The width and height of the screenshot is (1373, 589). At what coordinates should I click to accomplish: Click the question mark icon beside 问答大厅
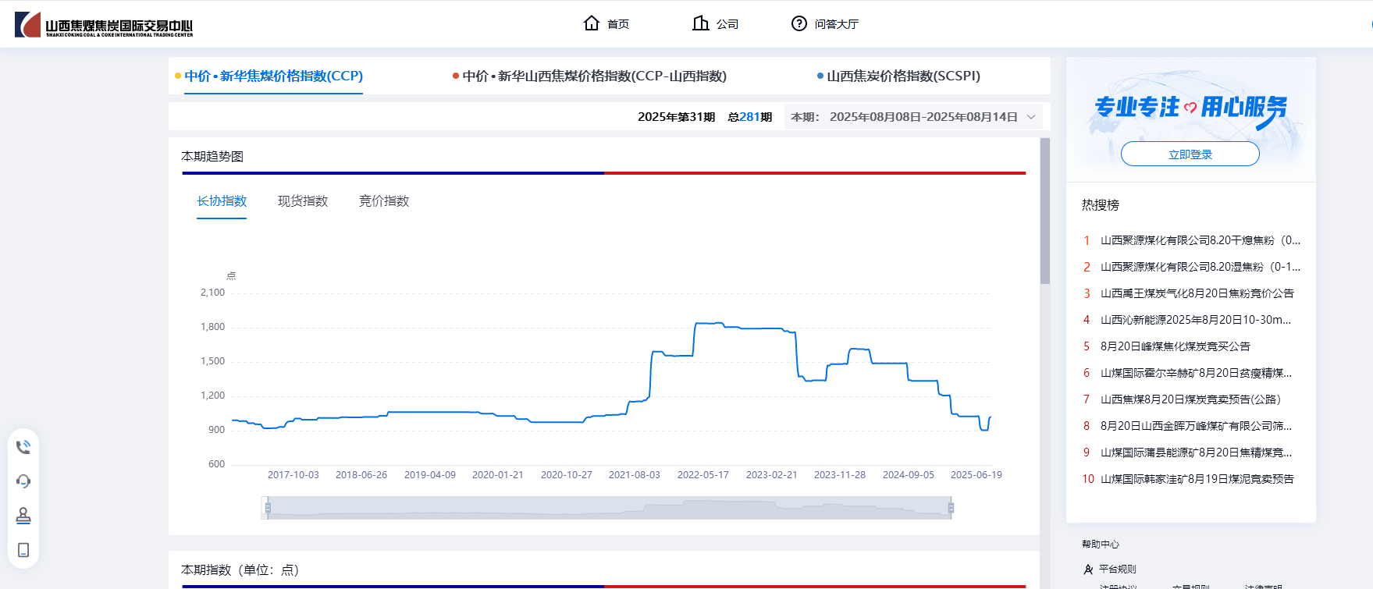pyautogui.click(x=799, y=23)
